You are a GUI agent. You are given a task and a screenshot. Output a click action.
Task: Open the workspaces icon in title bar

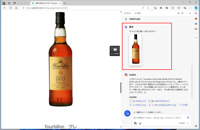9,3
